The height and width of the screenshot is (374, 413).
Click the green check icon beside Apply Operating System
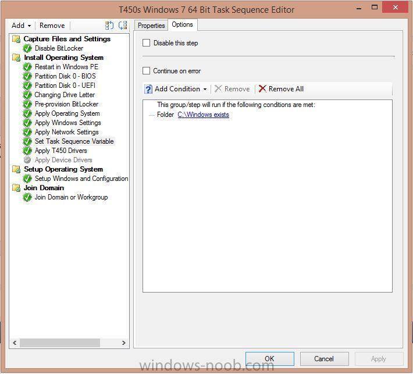[27, 113]
